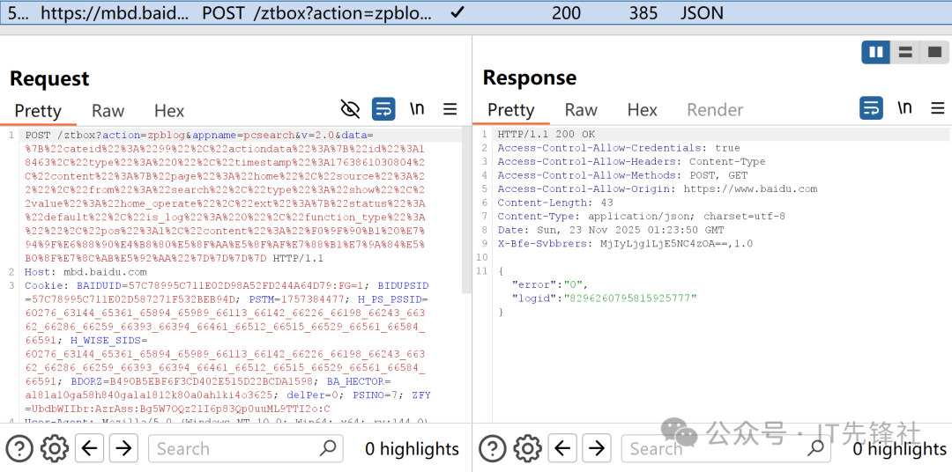Go to next match in Request search
The height and width of the screenshot is (472, 952).
[123, 449]
